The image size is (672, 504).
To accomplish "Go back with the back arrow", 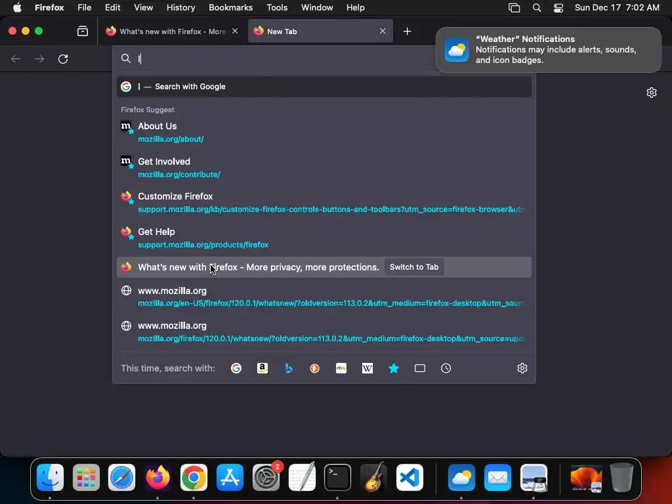I will (x=16, y=58).
